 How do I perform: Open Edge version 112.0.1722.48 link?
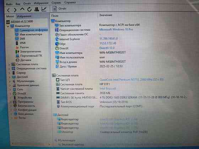coord(108,43)
